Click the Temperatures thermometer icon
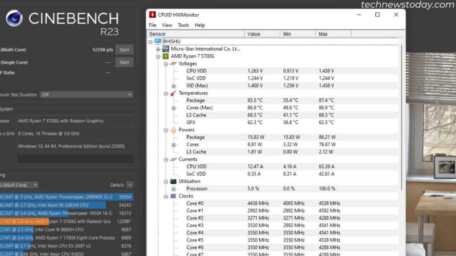 (173, 93)
